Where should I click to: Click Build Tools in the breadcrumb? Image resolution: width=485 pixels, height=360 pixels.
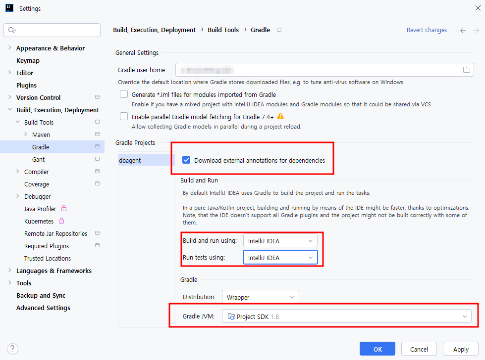[223, 30]
